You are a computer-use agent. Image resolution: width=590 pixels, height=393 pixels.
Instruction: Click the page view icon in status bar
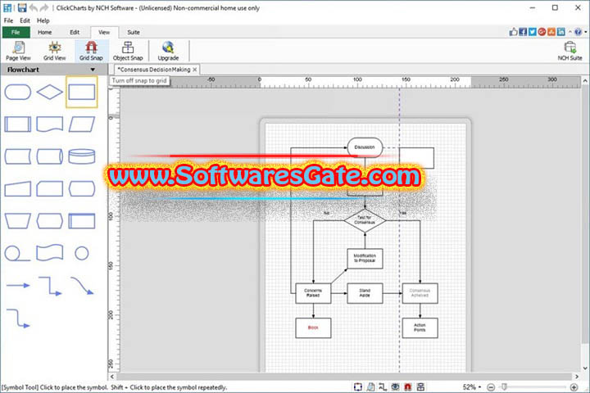click(370, 387)
